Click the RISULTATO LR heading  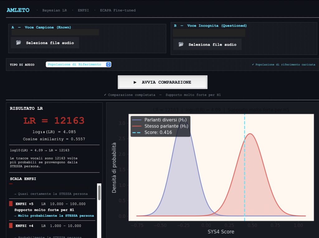click(x=26, y=108)
